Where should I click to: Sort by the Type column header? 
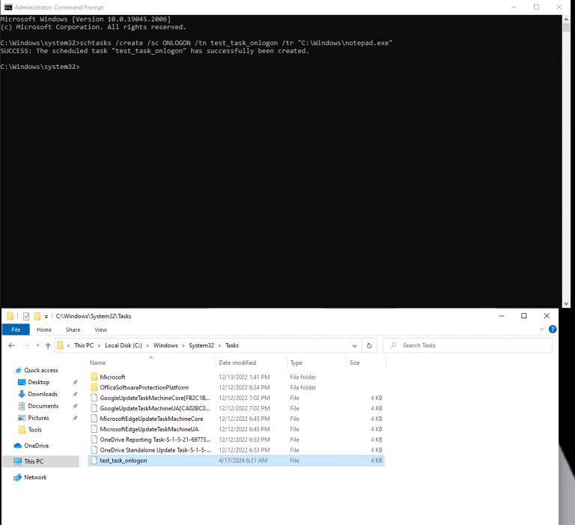(x=296, y=362)
